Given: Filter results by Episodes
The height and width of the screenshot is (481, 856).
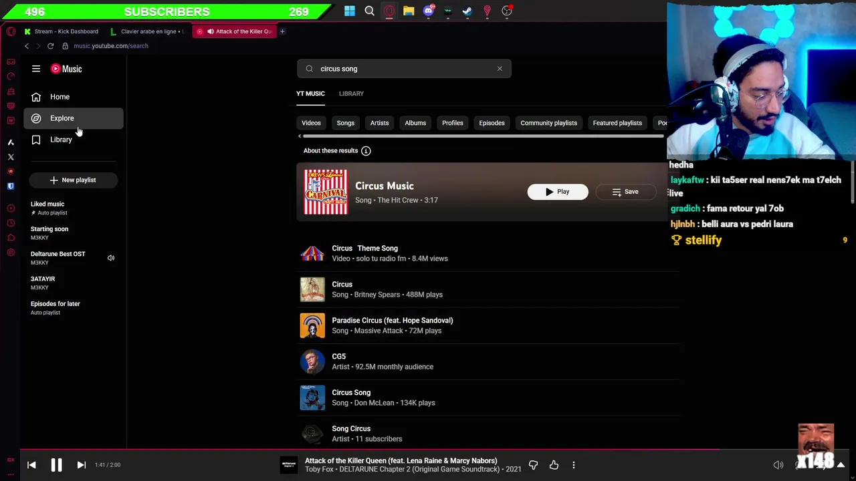Looking at the screenshot, I should (492, 123).
